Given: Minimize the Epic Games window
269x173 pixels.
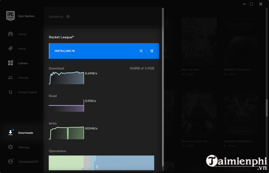Looking at the screenshot, I should 245,4.
